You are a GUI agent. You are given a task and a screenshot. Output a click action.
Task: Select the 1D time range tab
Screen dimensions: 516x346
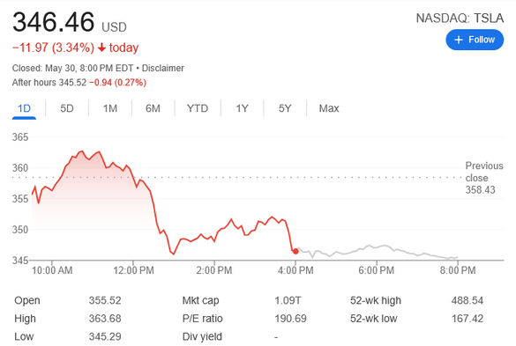coord(24,108)
